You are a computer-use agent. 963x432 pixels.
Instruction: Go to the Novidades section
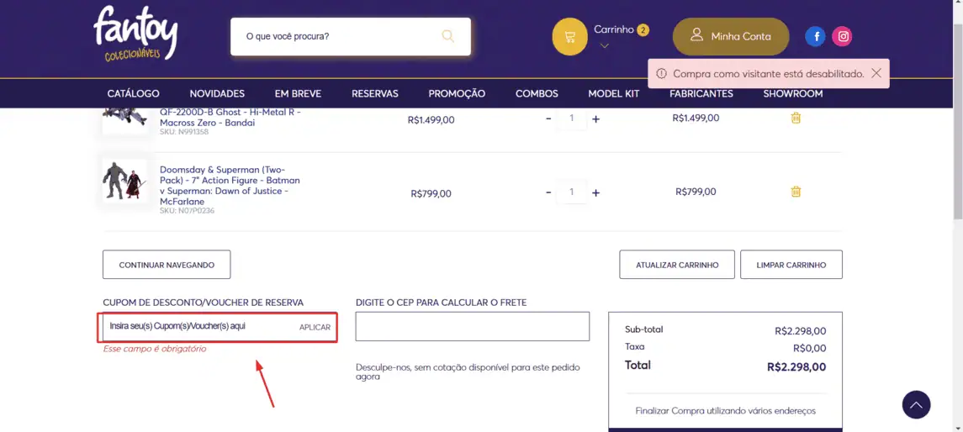pyautogui.click(x=217, y=94)
